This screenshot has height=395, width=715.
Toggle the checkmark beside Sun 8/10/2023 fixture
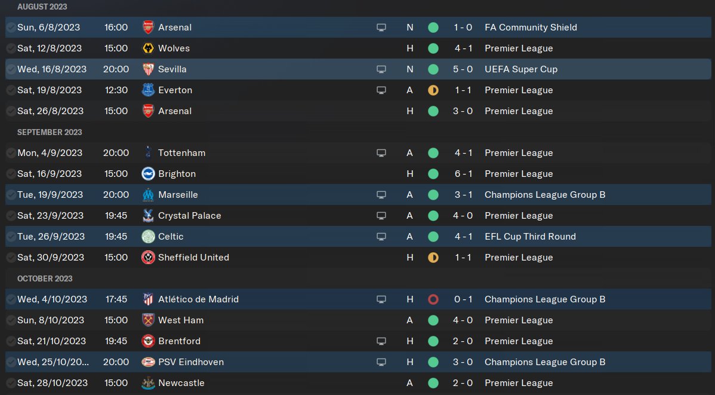click(11, 320)
